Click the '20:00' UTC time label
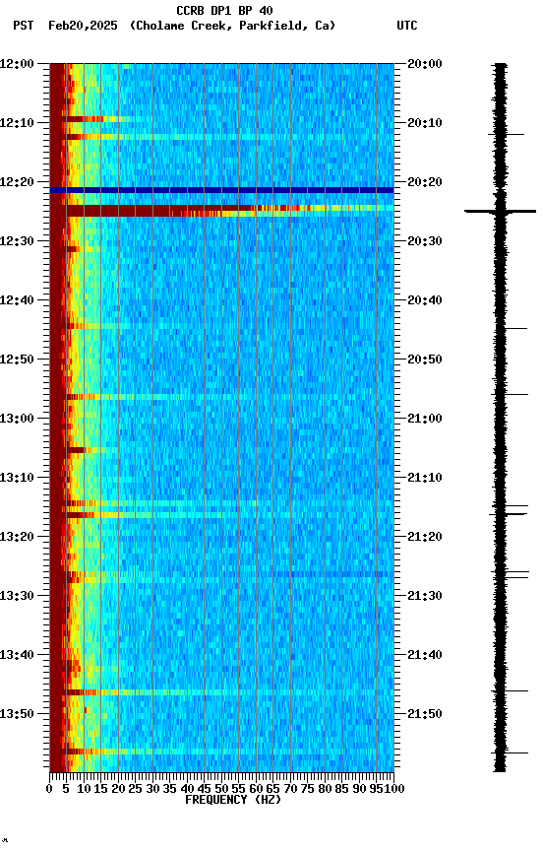The image size is (543, 851). 425,64
